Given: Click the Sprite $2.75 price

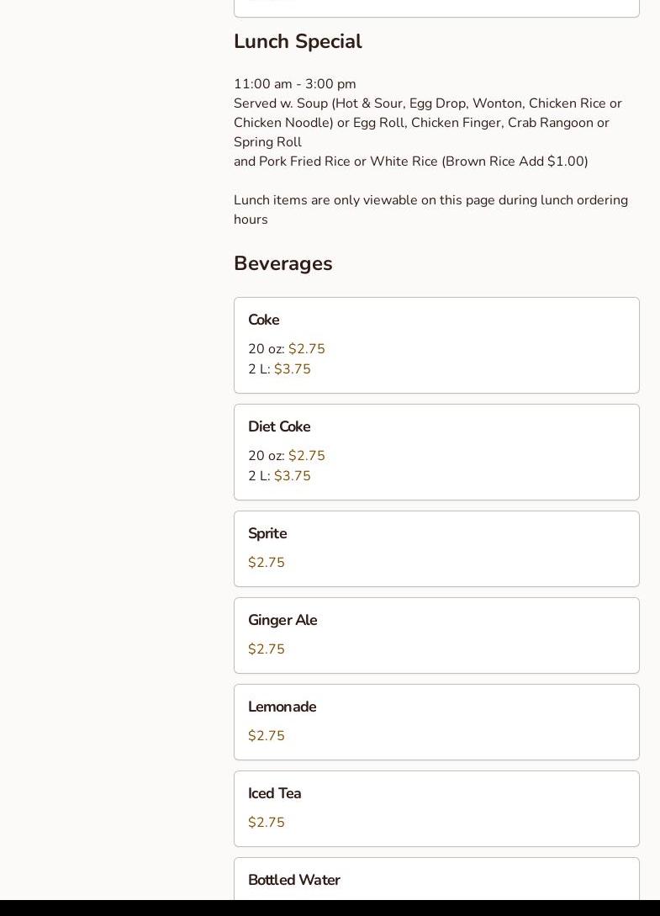Looking at the screenshot, I should (267, 563).
